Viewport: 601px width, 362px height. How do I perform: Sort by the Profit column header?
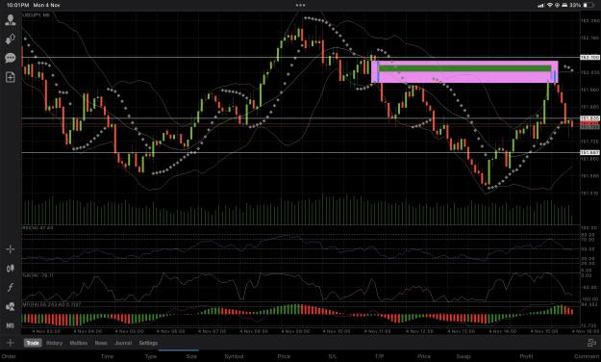point(526,356)
